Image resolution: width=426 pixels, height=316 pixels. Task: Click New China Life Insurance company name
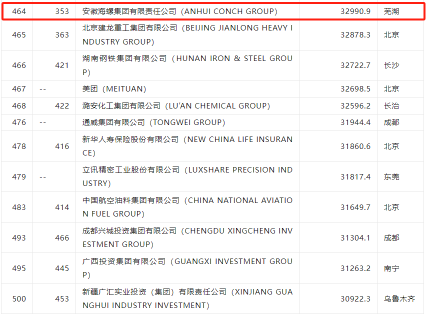coord(187,146)
